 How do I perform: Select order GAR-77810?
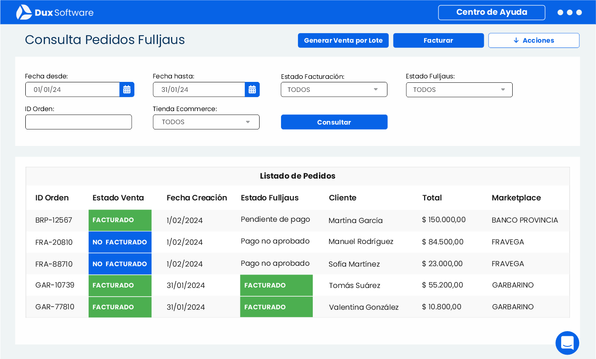[55, 307]
